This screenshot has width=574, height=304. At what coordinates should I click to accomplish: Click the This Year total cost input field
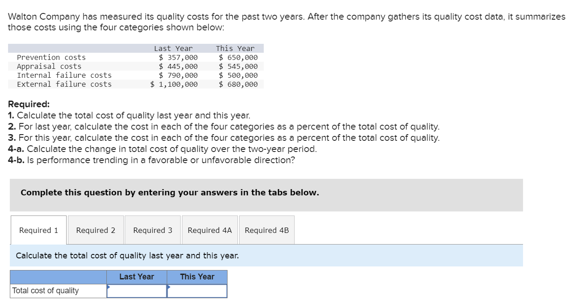(198, 291)
